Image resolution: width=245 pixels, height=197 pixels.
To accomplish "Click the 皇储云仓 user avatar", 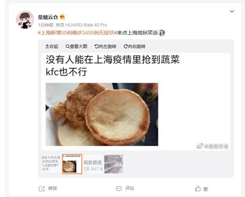I will [x=25, y=20].
